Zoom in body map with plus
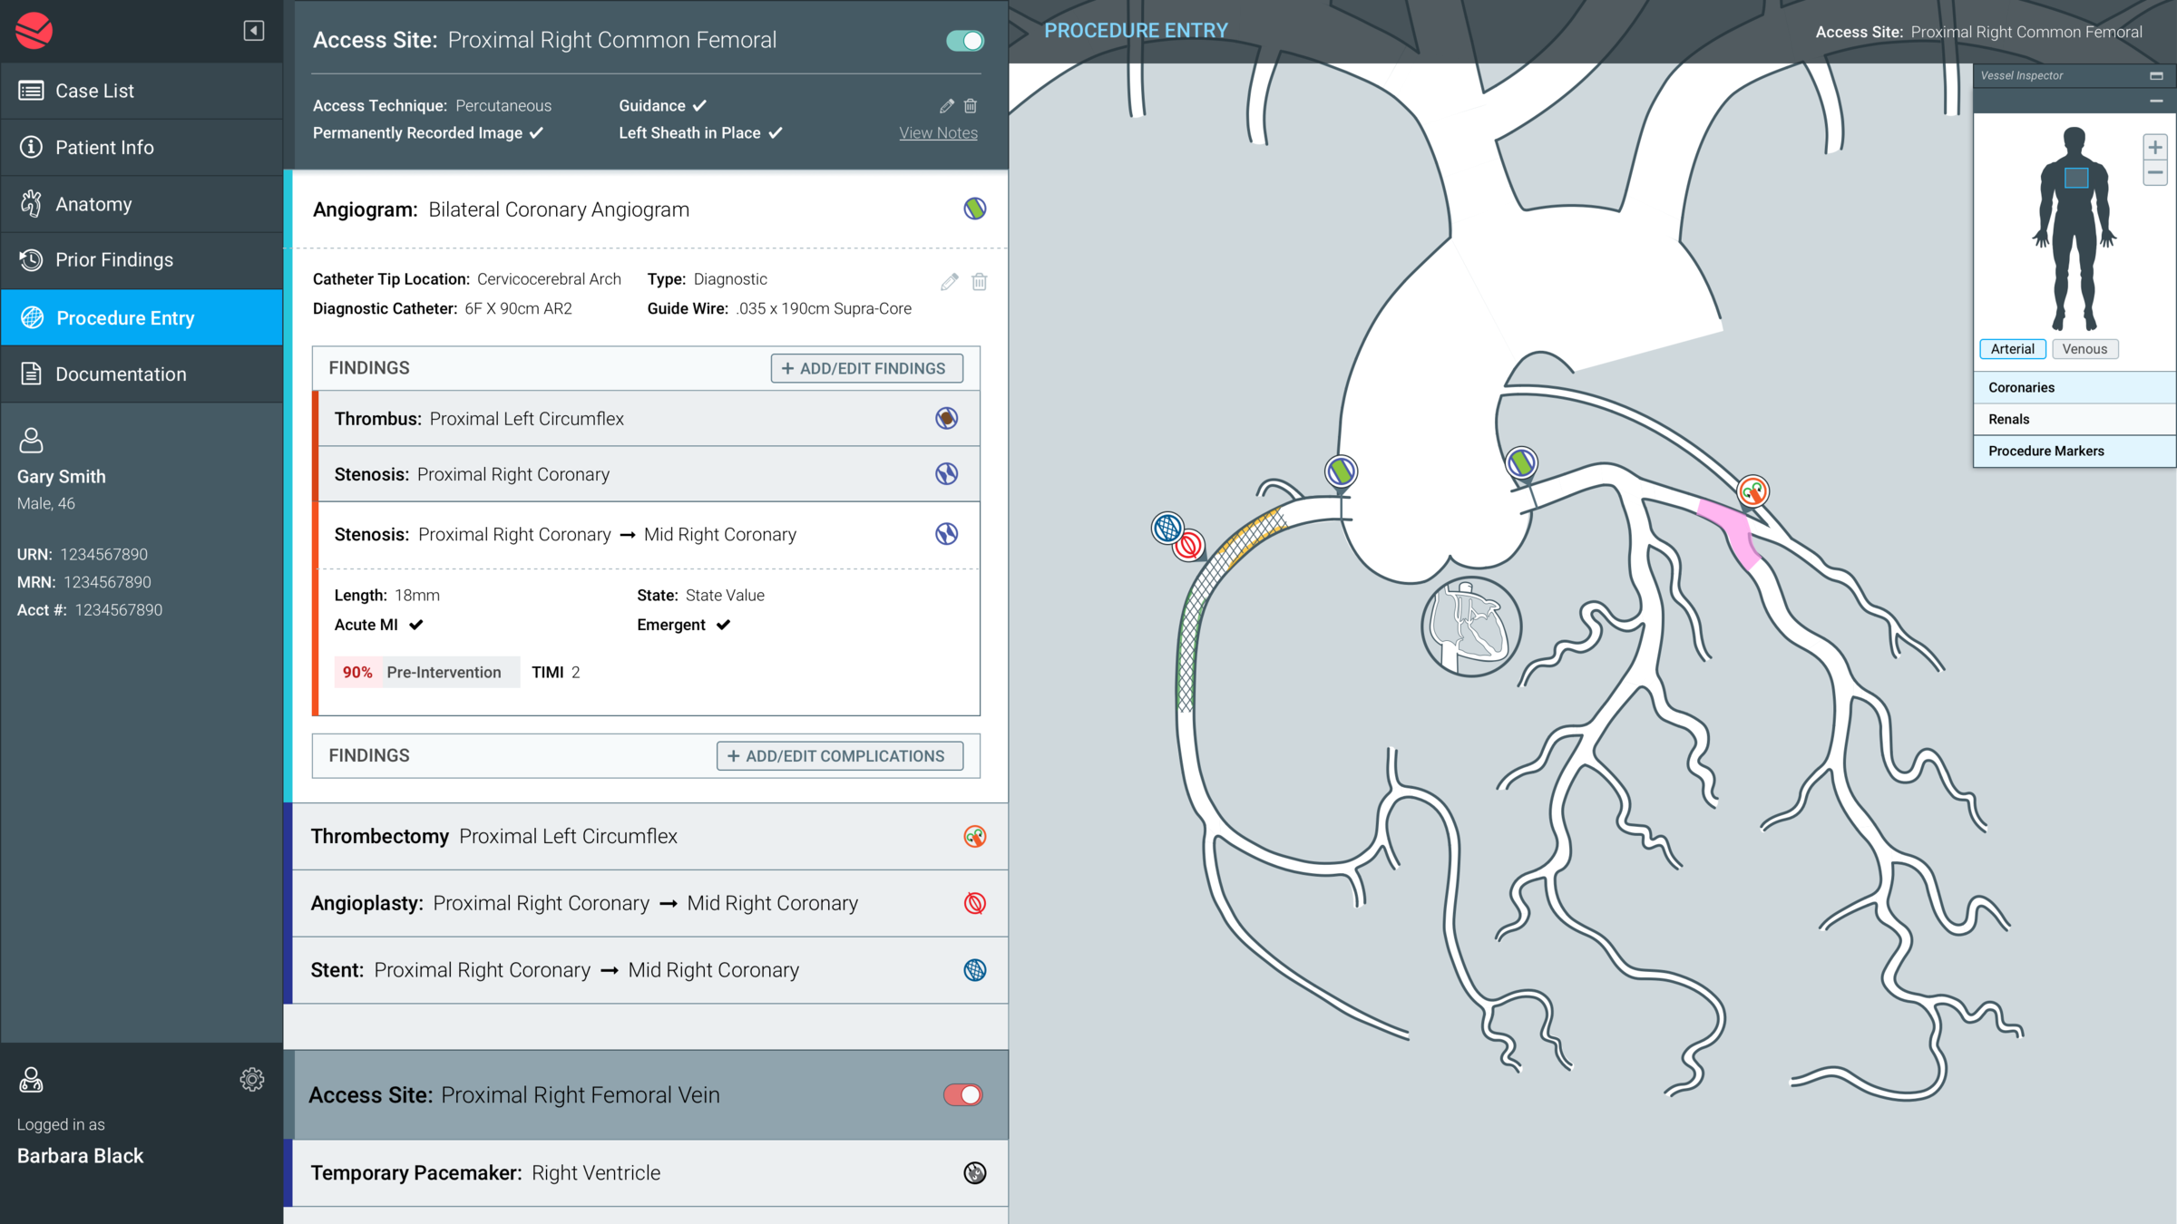Image resolution: width=2177 pixels, height=1224 pixels. pyautogui.click(x=2155, y=147)
